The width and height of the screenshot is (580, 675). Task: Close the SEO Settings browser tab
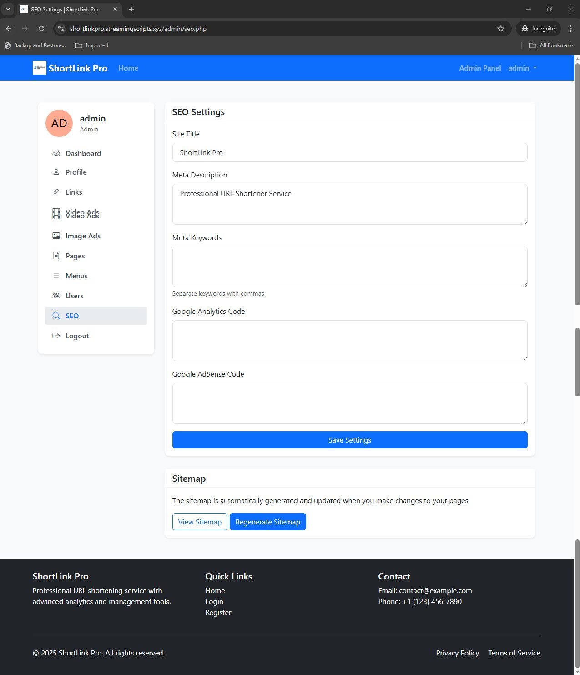[x=115, y=9]
